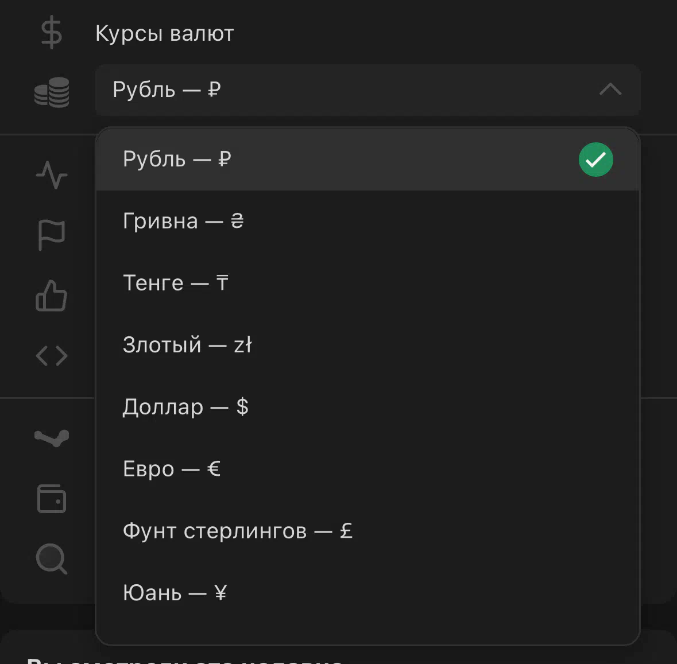Viewport: 677px width, 664px height.
Task: Click the green checkmark next to Рубль
Action: pos(595,160)
